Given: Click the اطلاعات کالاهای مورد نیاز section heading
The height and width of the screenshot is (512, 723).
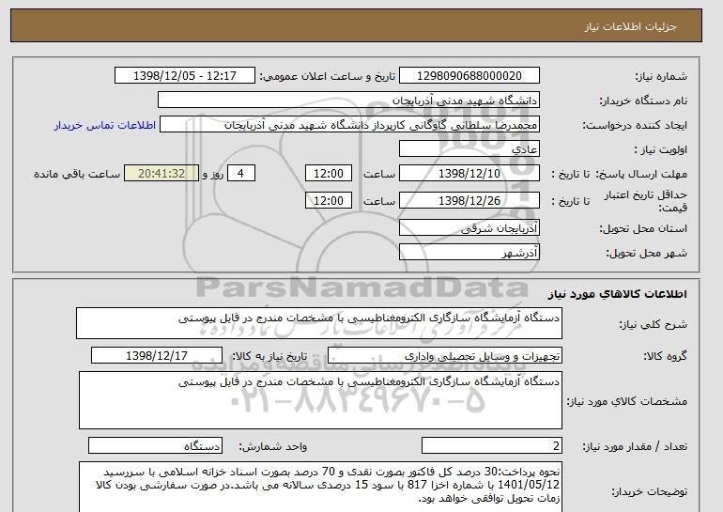Looking at the screenshot, I should click(x=618, y=294).
